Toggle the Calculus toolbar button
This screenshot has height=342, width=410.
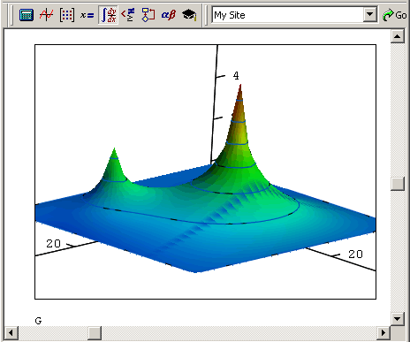(108, 15)
